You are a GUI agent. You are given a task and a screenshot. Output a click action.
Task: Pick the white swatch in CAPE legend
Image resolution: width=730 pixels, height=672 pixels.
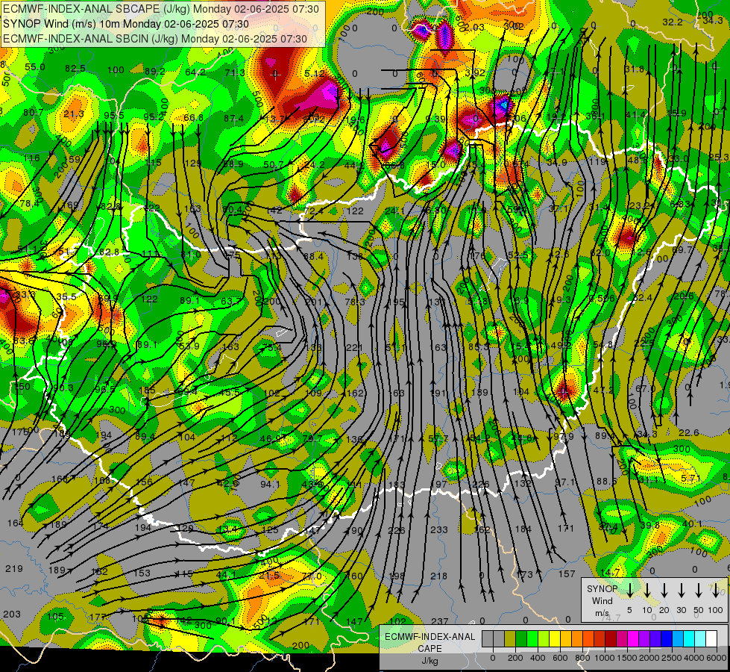tap(711, 638)
